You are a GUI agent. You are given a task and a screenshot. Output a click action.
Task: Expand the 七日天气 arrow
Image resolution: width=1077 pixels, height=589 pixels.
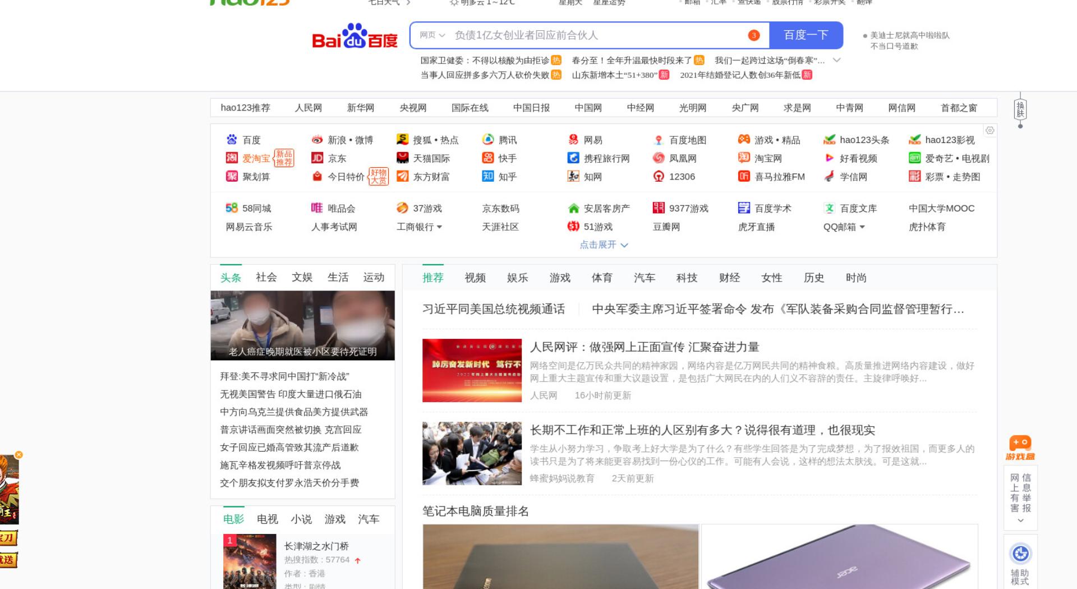point(408,3)
